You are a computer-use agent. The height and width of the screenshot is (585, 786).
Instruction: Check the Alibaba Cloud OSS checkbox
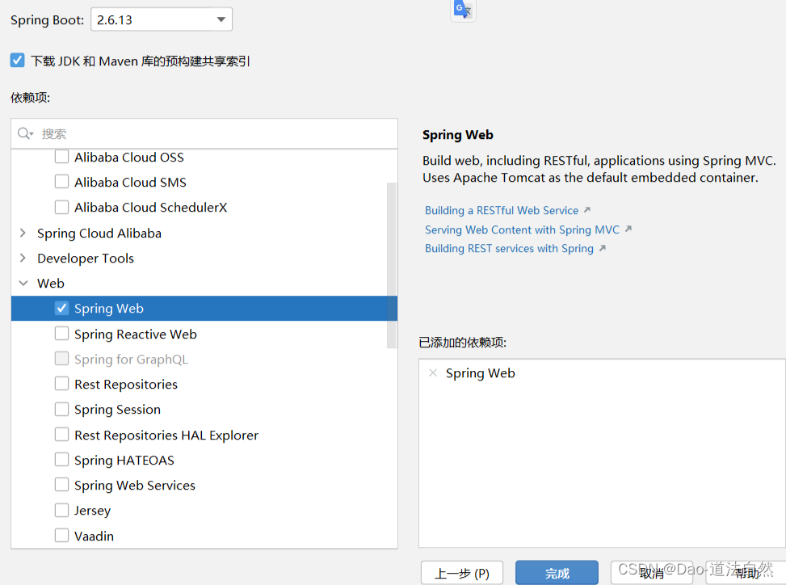pyautogui.click(x=61, y=157)
